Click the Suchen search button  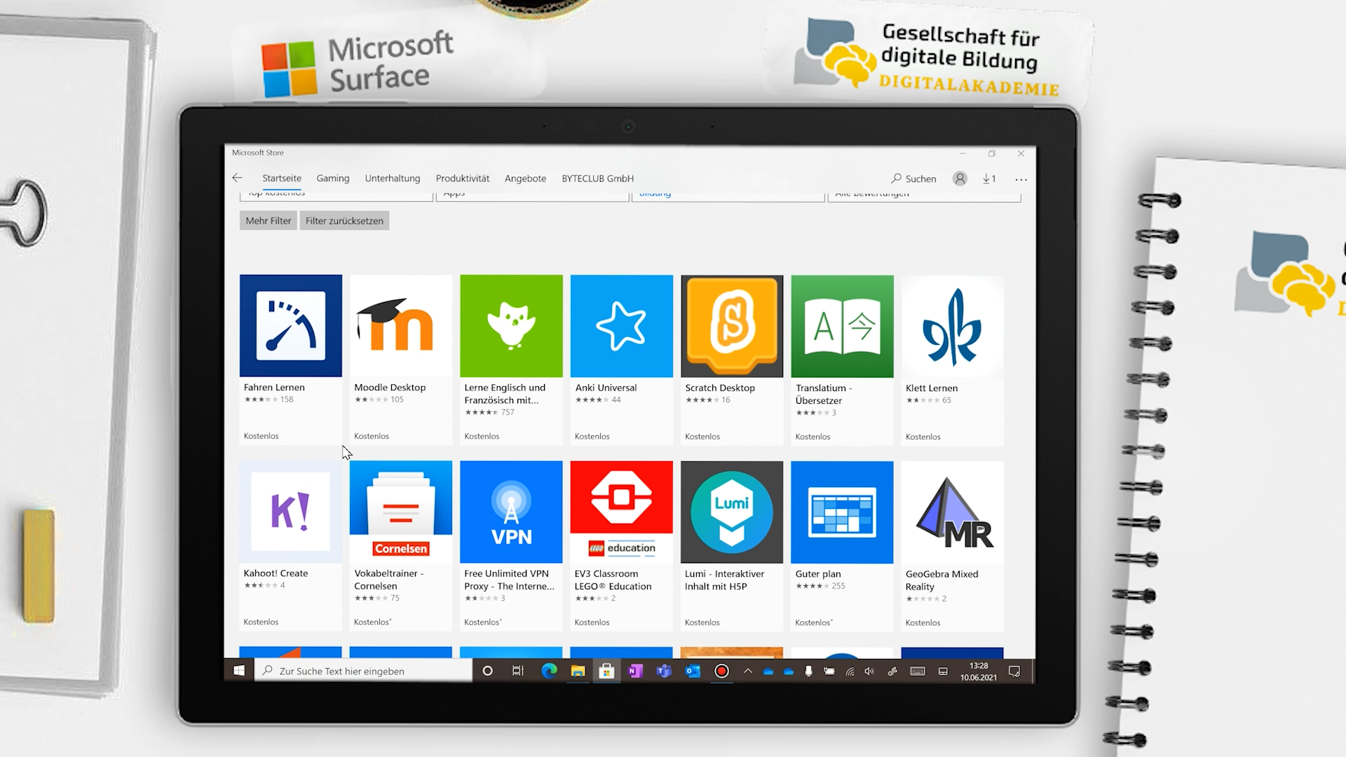[913, 179]
